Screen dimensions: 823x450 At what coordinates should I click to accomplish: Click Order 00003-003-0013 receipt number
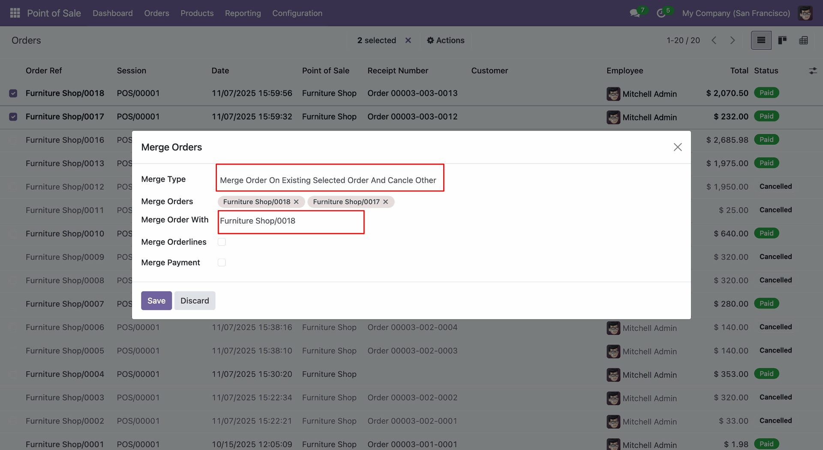pos(412,93)
